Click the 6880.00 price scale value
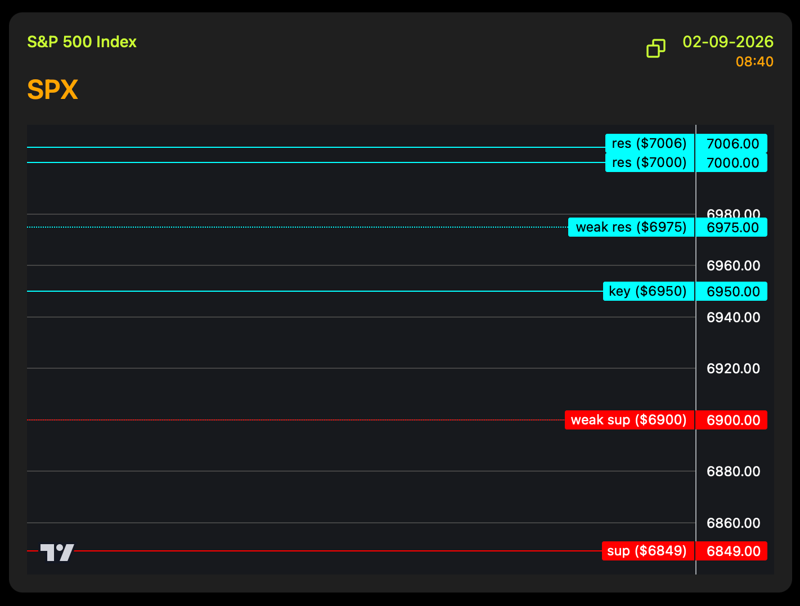Screen dimensions: 800x606 click(733, 472)
